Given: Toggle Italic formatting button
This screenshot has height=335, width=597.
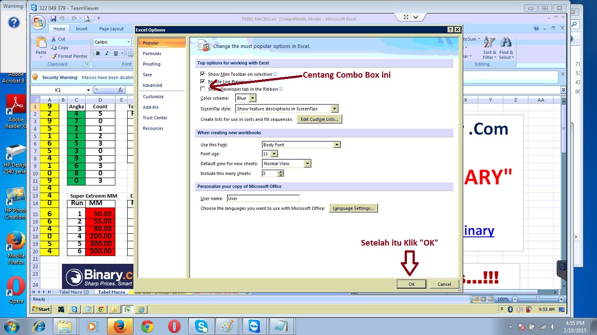Looking at the screenshot, I should [x=107, y=53].
